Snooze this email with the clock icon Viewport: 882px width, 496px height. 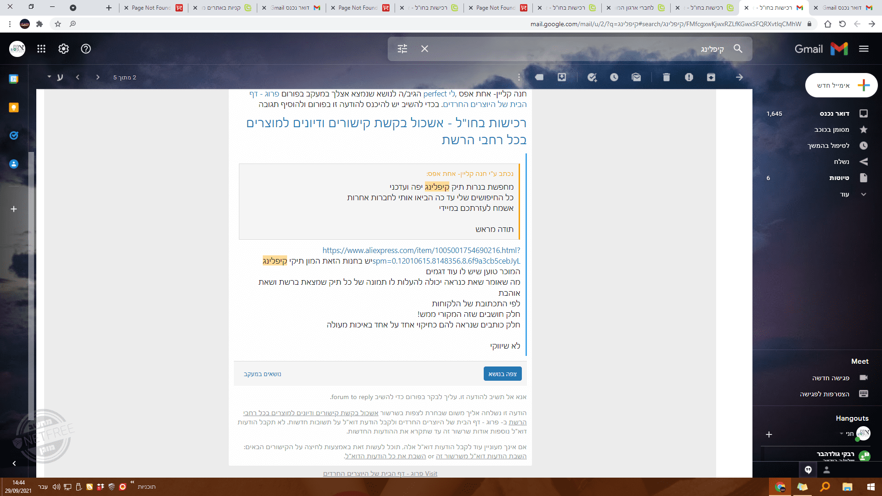(x=614, y=77)
